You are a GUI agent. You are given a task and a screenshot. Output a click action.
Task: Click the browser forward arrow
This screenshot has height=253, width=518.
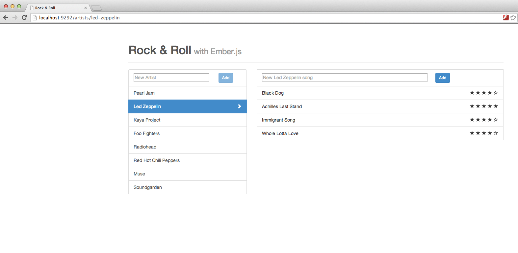click(15, 17)
